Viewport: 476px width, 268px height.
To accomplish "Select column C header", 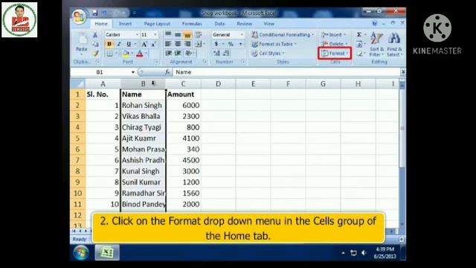I will click(x=183, y=83).
